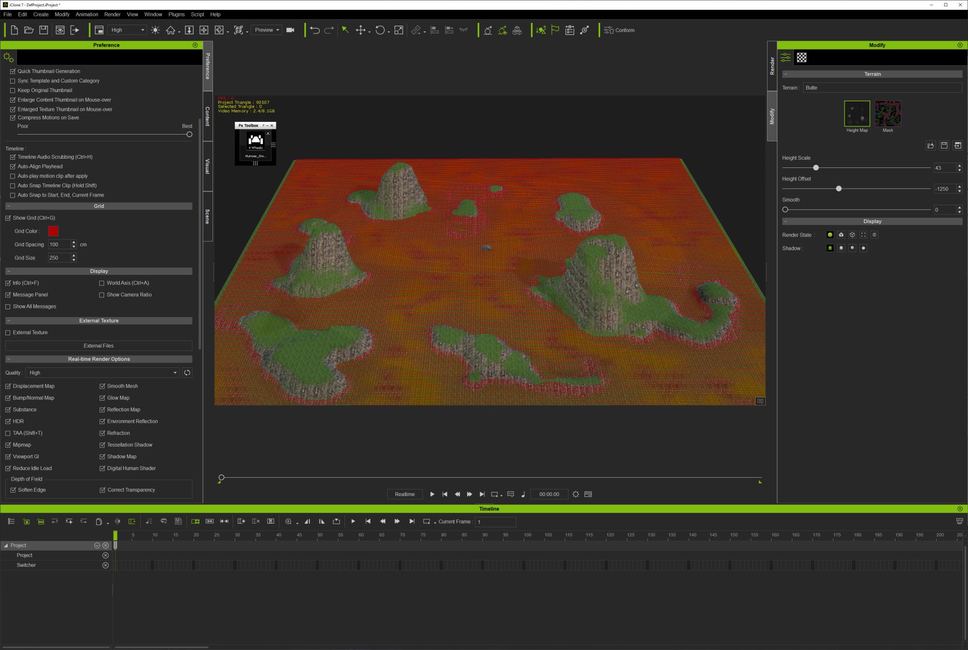Click the load terrain icon in Modify

point(930,145)
